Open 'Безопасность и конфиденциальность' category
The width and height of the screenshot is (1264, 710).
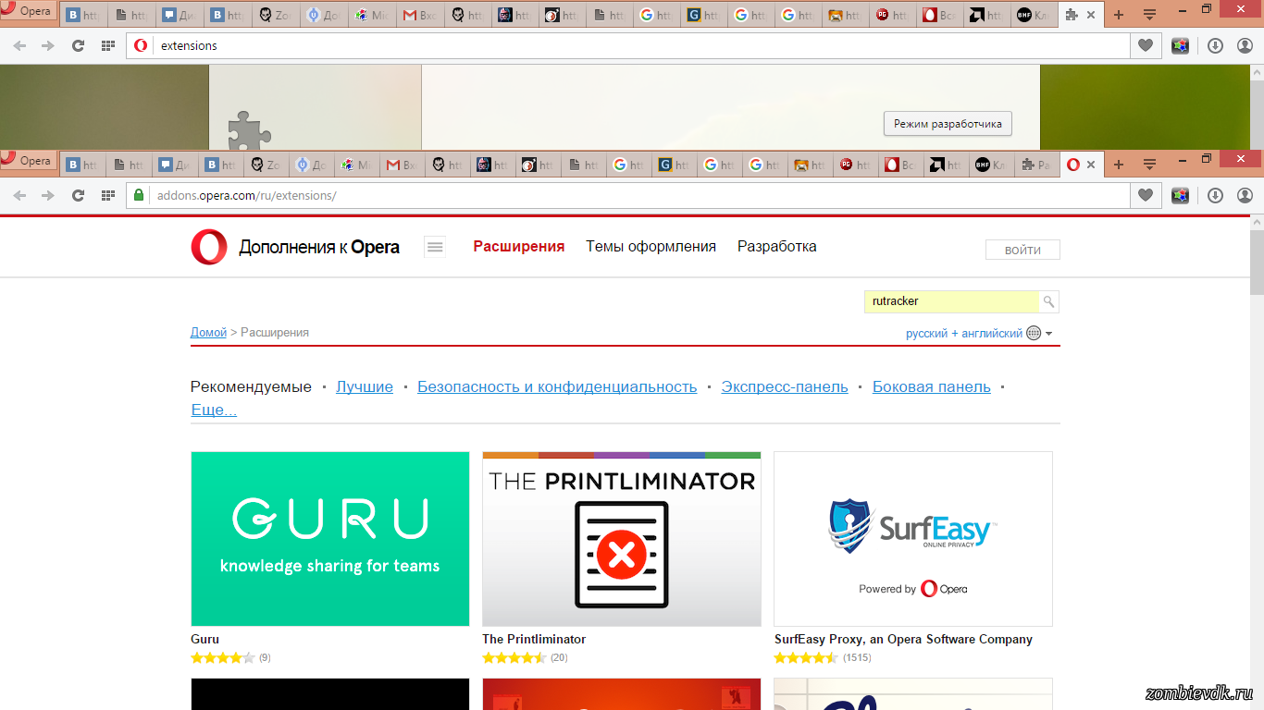(x=557, y=387)
